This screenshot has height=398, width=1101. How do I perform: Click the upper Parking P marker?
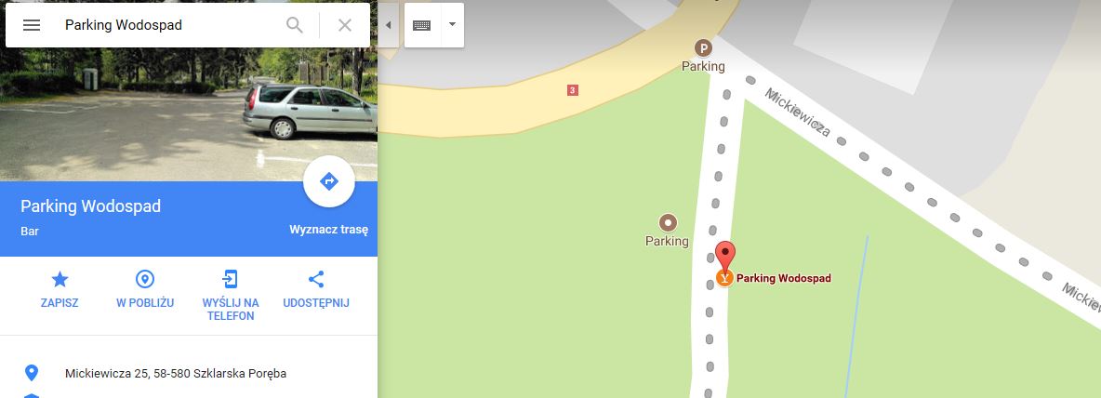(703, 47)
